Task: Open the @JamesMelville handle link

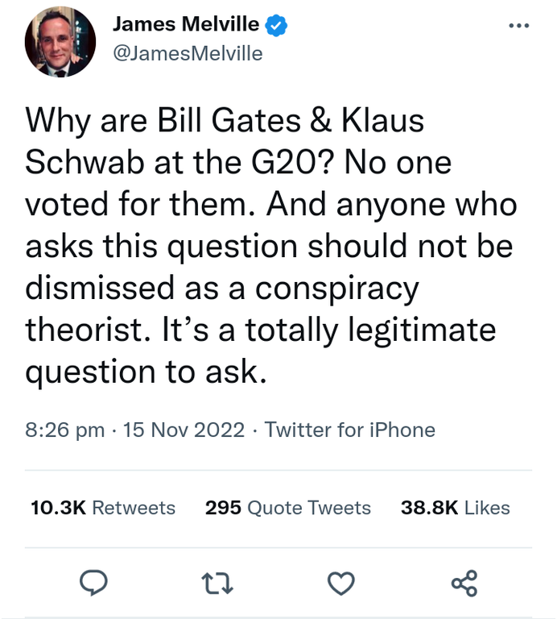Action: pyautogui.click(x=188, y=53)
